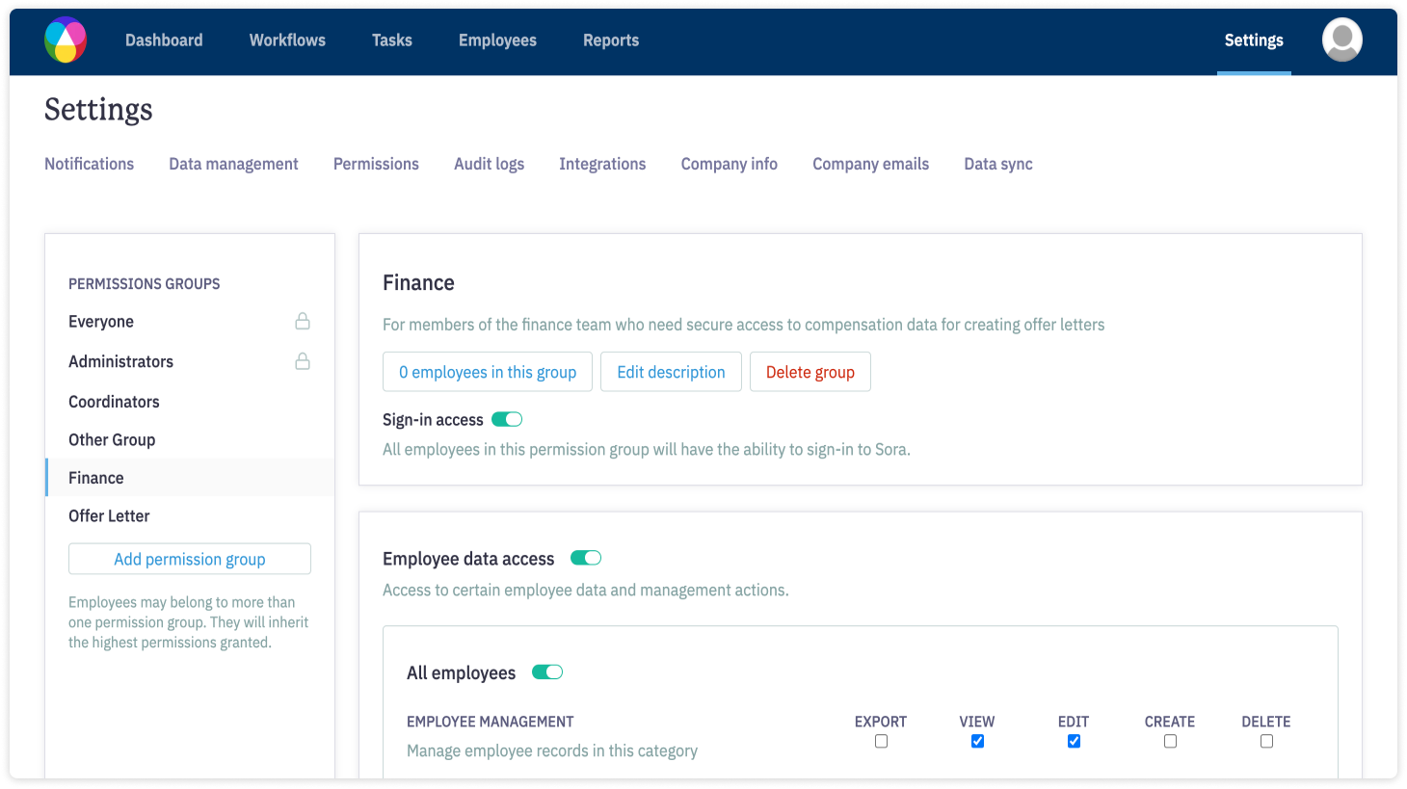
Task: Toggle the Employee data access switch
Action: coord(586,558)
